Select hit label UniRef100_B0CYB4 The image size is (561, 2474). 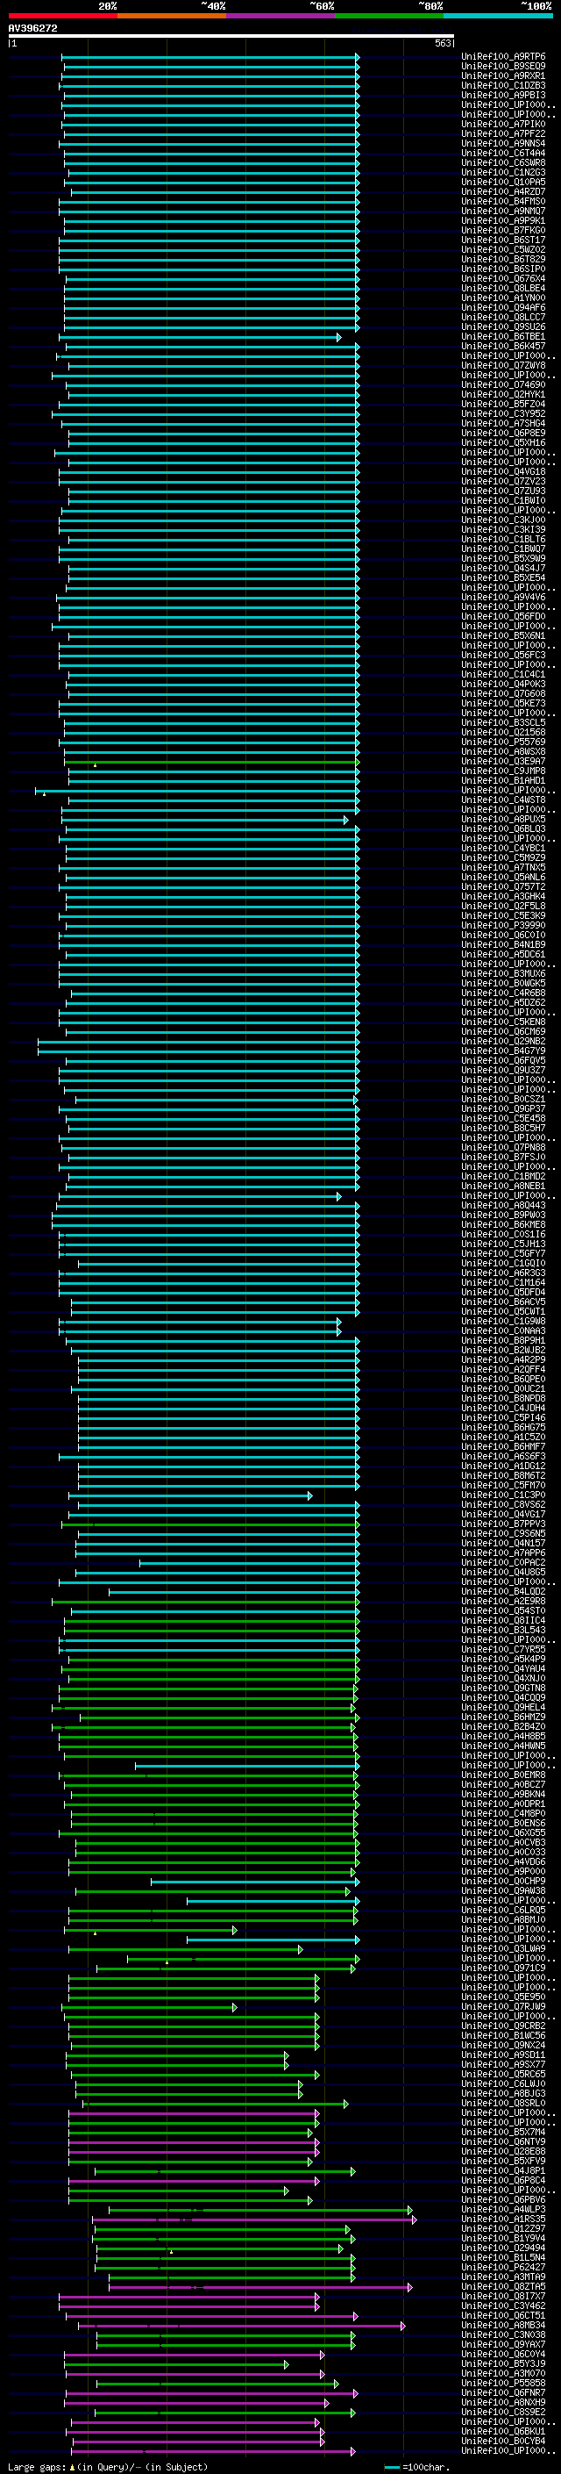point(503,2442)
